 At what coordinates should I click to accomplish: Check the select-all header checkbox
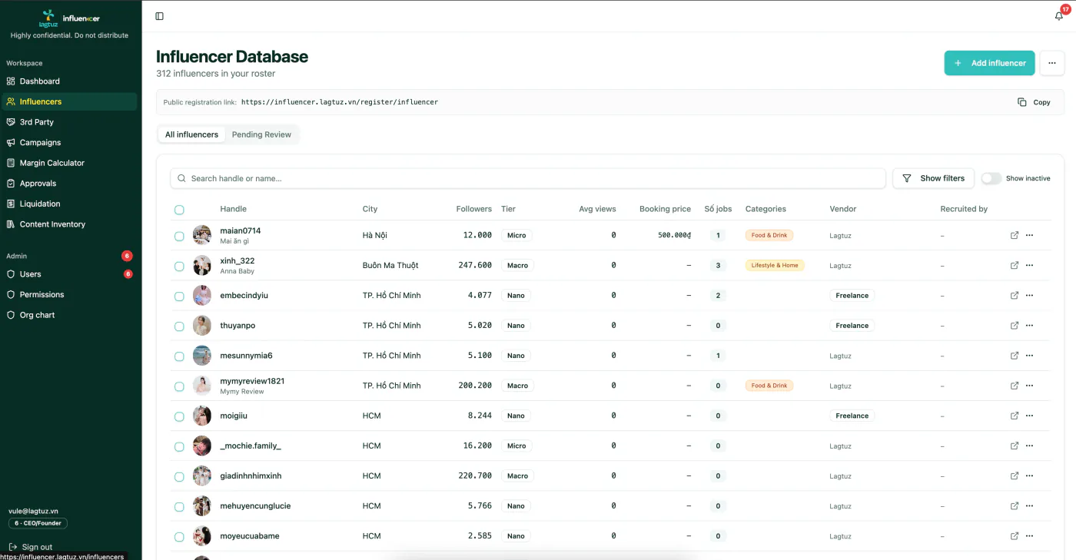point(179,210)
